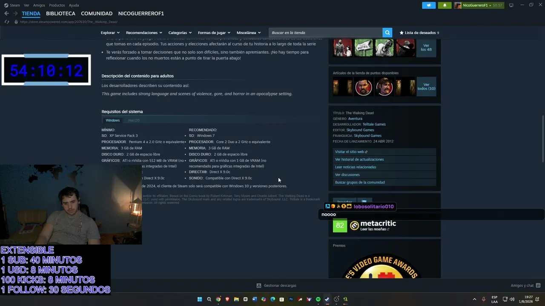Click Ver todos (10) points shop items
This screenshot has height=306, width=545.
click(x=426, y=87)
